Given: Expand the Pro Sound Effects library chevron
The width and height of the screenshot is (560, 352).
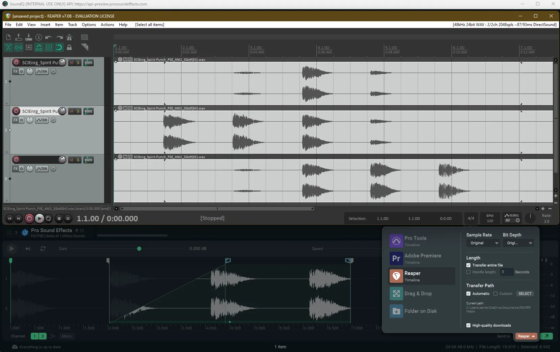Looking at the screenshot, I should coord(16,232).
